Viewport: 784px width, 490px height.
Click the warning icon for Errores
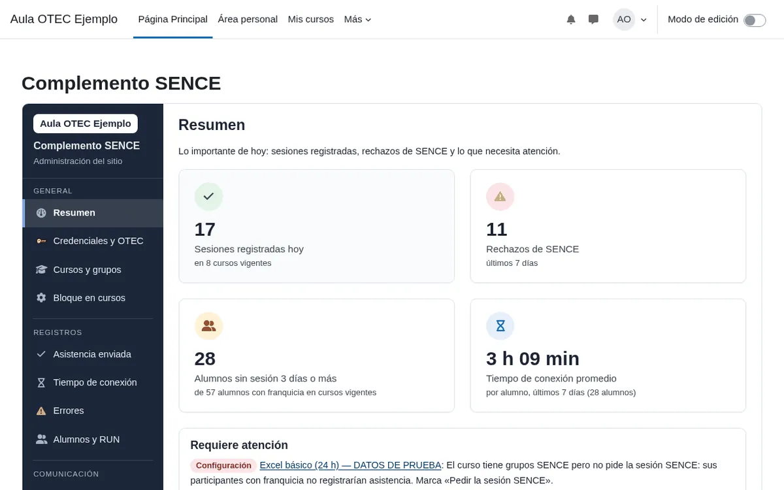coord(41,411)
